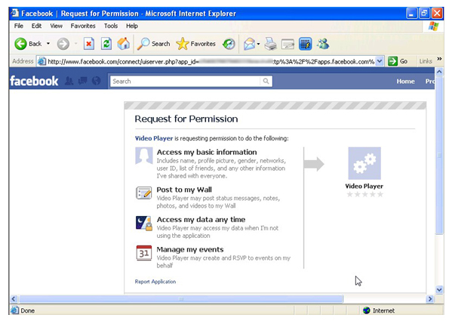Expand the address bar dropdown arrow
The width and height of the screenshot is (452, 321).
pyautogui.click(x=380, y=61)
